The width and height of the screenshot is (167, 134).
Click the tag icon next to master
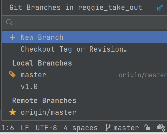13,75
